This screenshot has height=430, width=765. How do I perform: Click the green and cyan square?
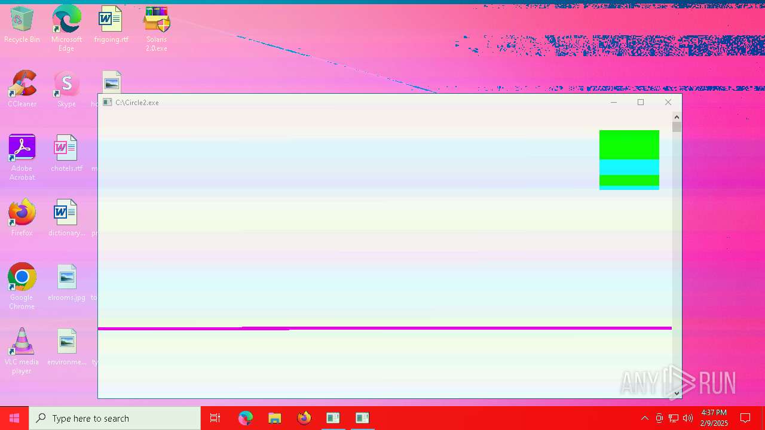[629, 160]
